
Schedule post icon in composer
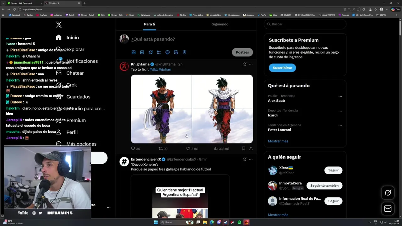pos(176,52)
